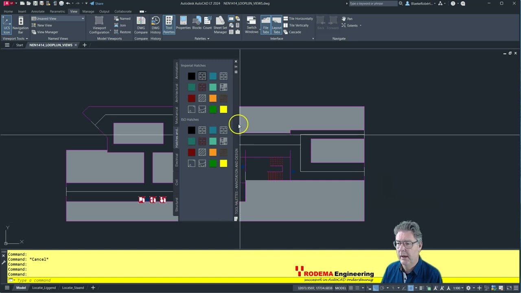Toggle the drawing grid display
The height and width of the screenshot is (293, 521).
point(350,288)
